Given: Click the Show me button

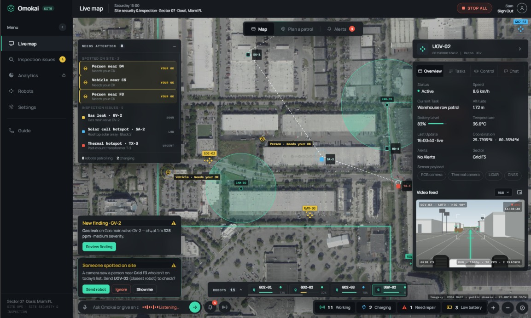Looking at the screenshot, I should [145, 289].
